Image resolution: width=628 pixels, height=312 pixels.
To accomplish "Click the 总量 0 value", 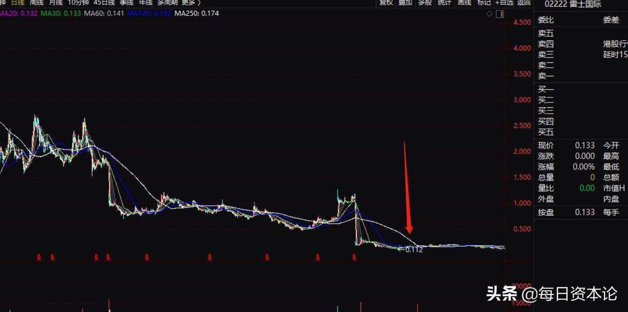I will pos(592,177).
